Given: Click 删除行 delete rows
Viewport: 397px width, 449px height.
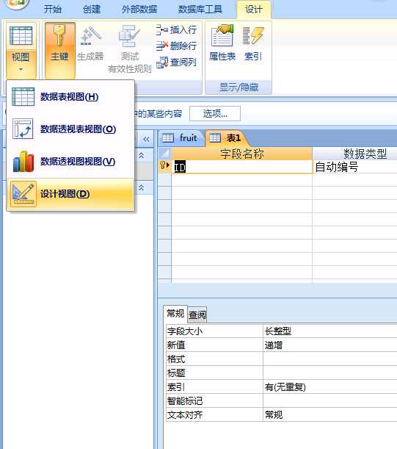Looking at the screenshot, I should 176,46.
